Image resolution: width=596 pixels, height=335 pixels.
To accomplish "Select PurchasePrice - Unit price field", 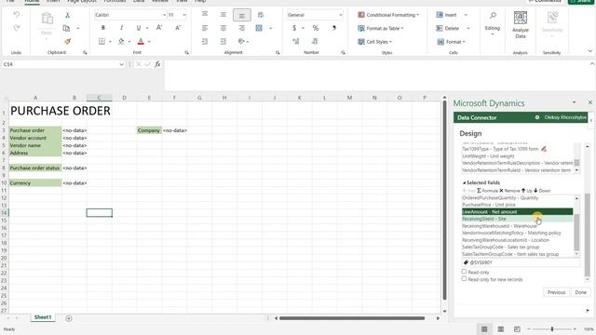I will point(517,205).
